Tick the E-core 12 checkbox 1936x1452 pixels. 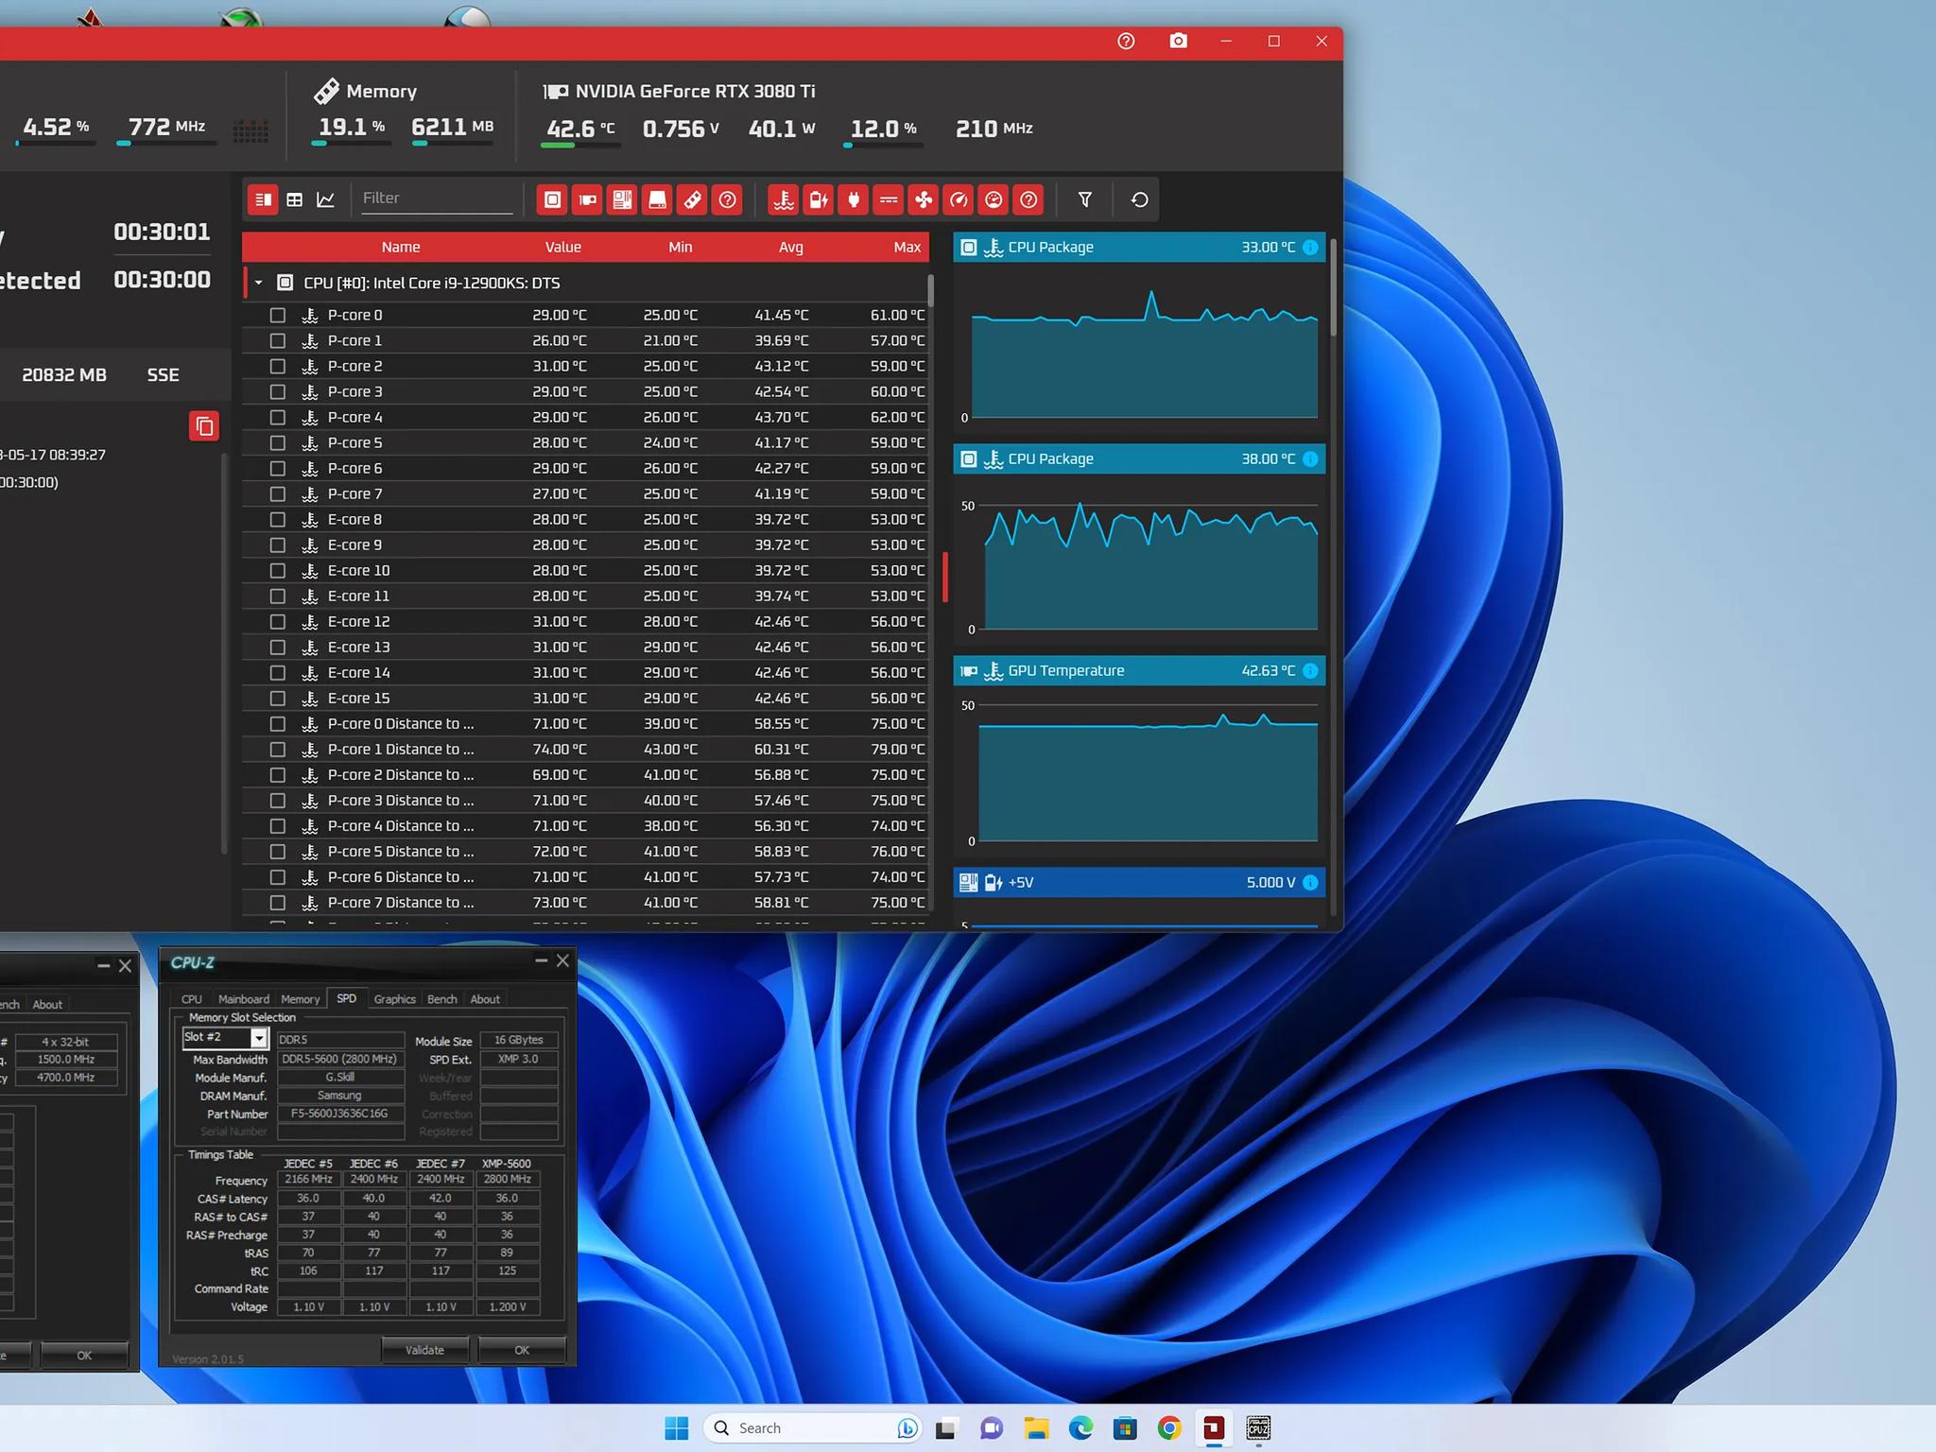click(278, 621)
